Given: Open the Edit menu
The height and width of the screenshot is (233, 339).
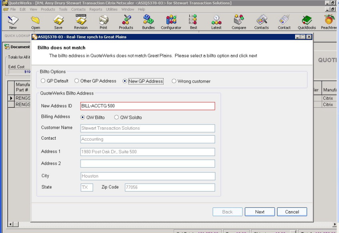Looking at the screenshot, I should pos(22,9).
